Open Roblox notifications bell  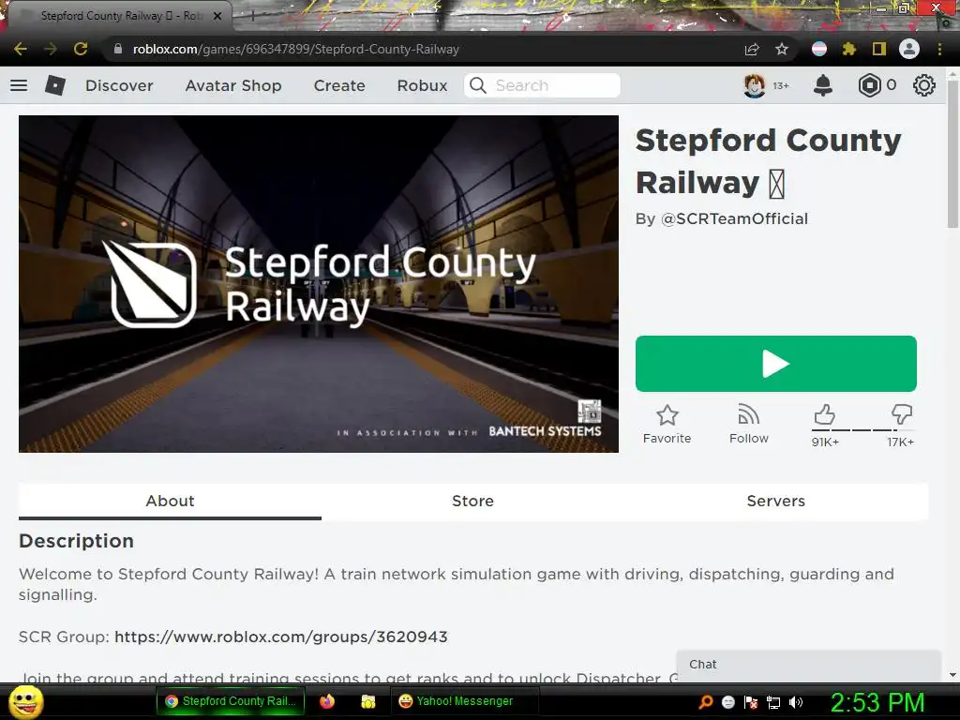pyautogui.click(x=823, y=85)
